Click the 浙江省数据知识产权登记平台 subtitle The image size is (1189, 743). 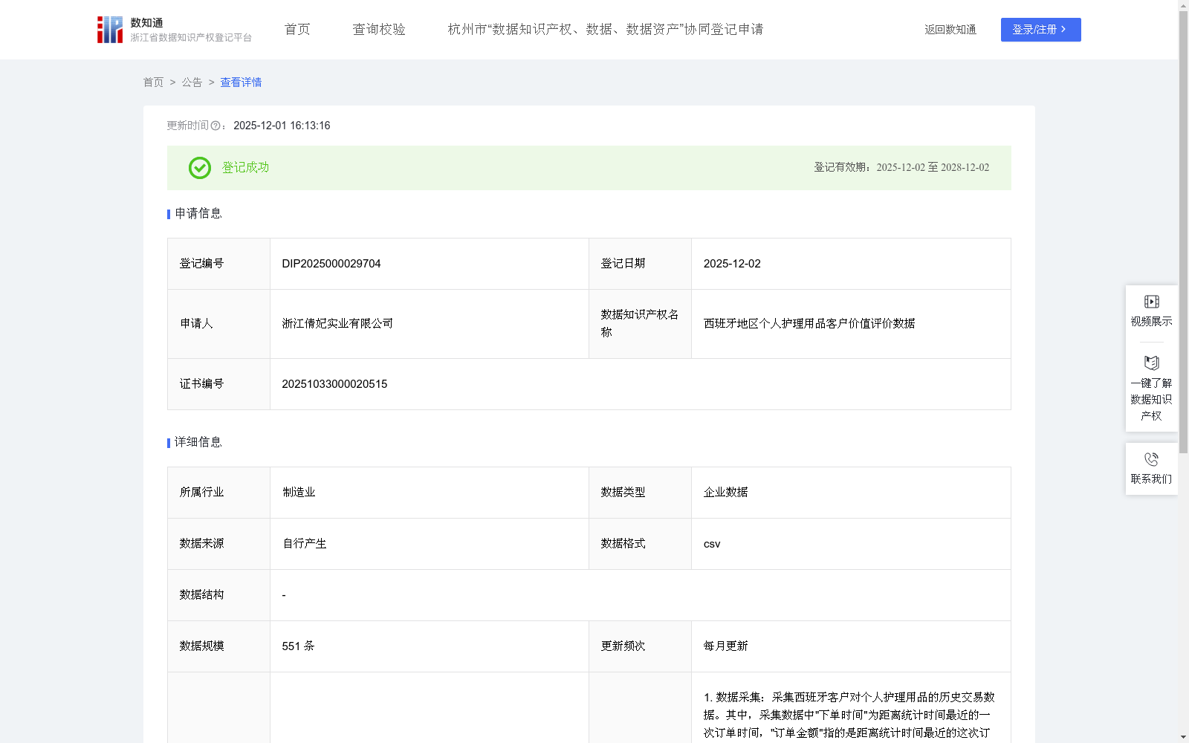[191, 38]
